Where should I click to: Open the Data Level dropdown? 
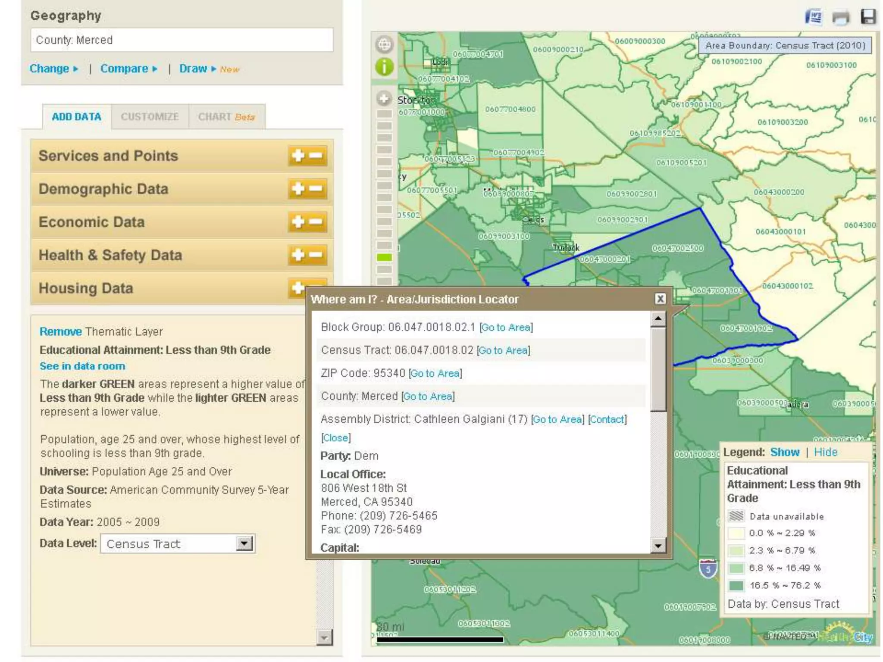(244, 543)
